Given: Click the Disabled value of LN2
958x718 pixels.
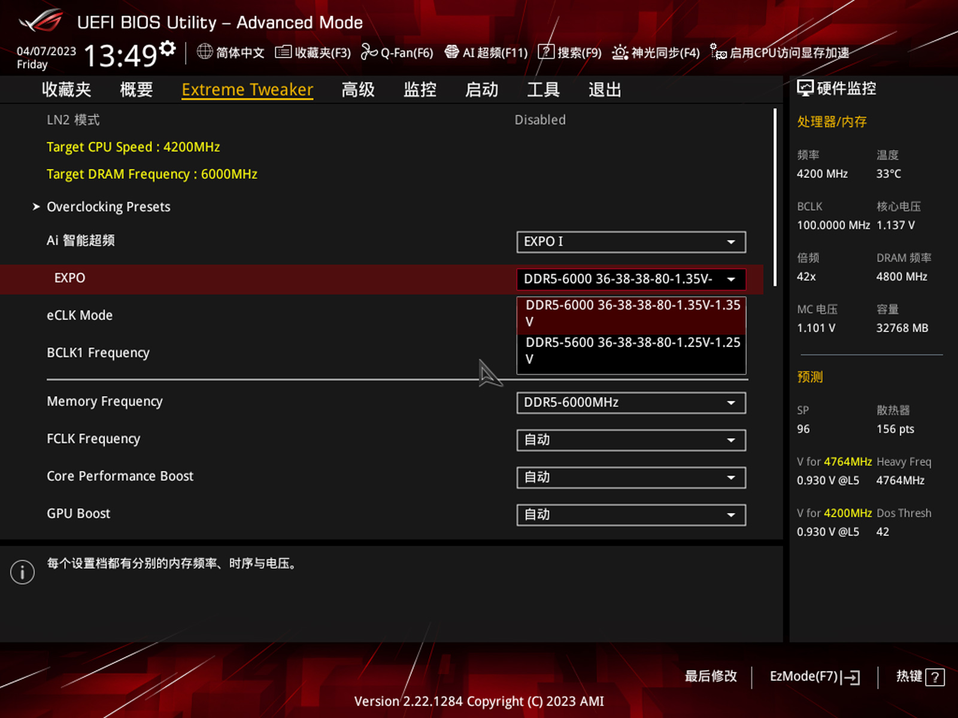Looking at the screenshot, I should 540,120.
